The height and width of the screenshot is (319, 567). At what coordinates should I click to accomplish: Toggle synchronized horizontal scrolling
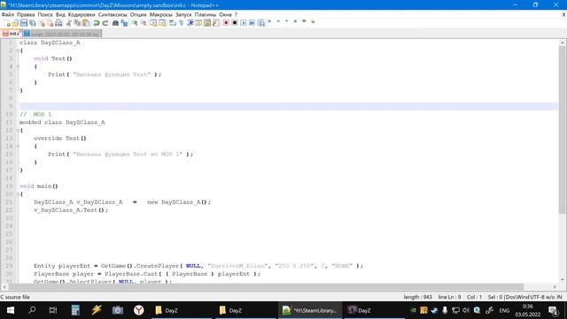(x=162, y=23)
